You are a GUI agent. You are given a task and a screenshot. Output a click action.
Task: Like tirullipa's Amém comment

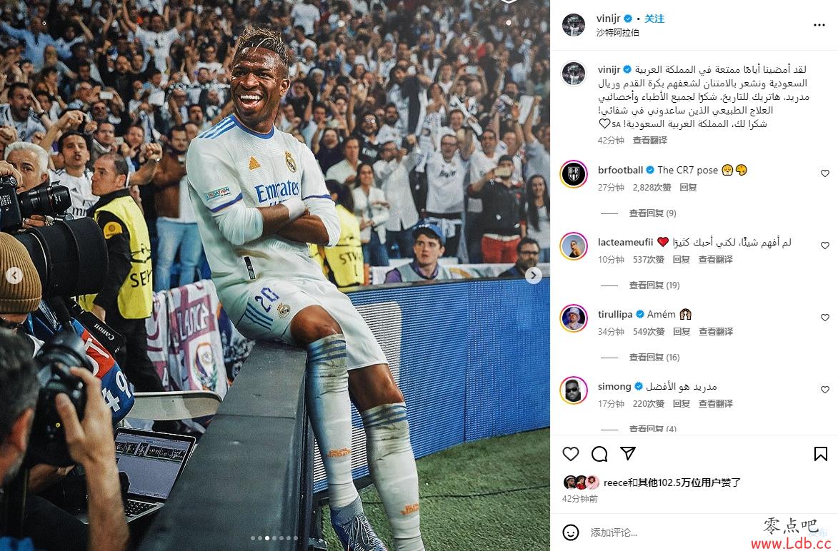pyautogui.click(x=825, y=318)
